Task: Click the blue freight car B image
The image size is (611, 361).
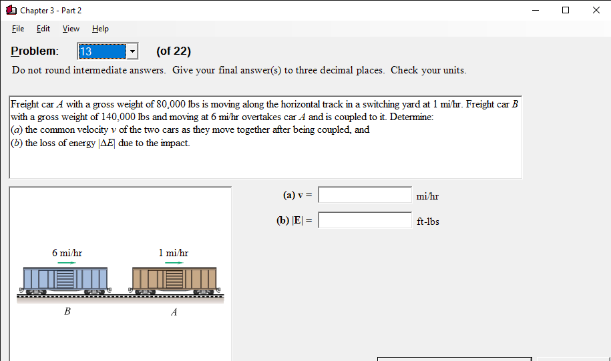Action: coord(65,280)
